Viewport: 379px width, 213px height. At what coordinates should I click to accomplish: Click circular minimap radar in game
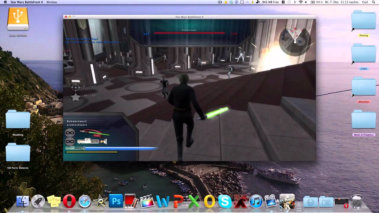pos(295,41)
